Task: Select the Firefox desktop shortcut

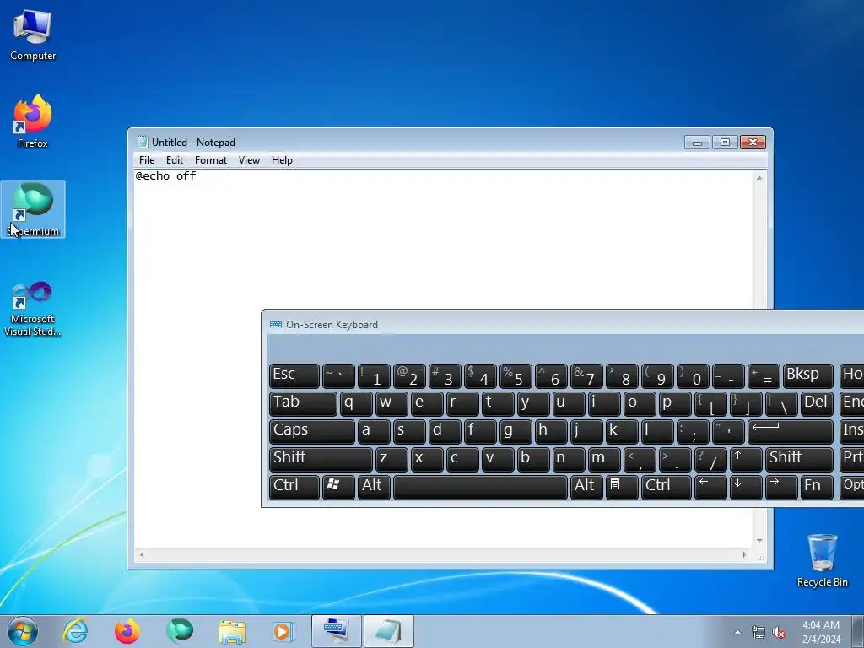Action: pyautogui.click(x=33, y=121)
